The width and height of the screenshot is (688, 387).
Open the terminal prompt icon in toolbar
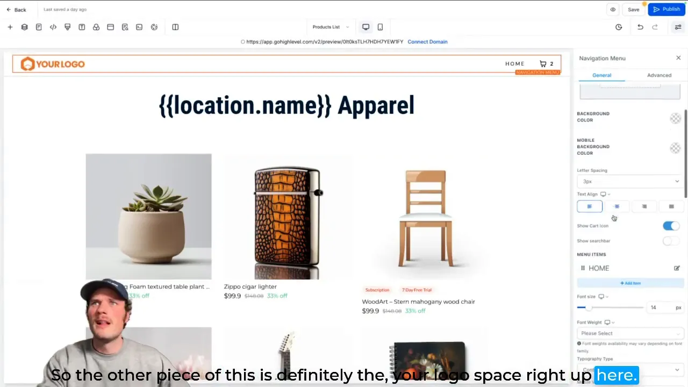(139, 27)
